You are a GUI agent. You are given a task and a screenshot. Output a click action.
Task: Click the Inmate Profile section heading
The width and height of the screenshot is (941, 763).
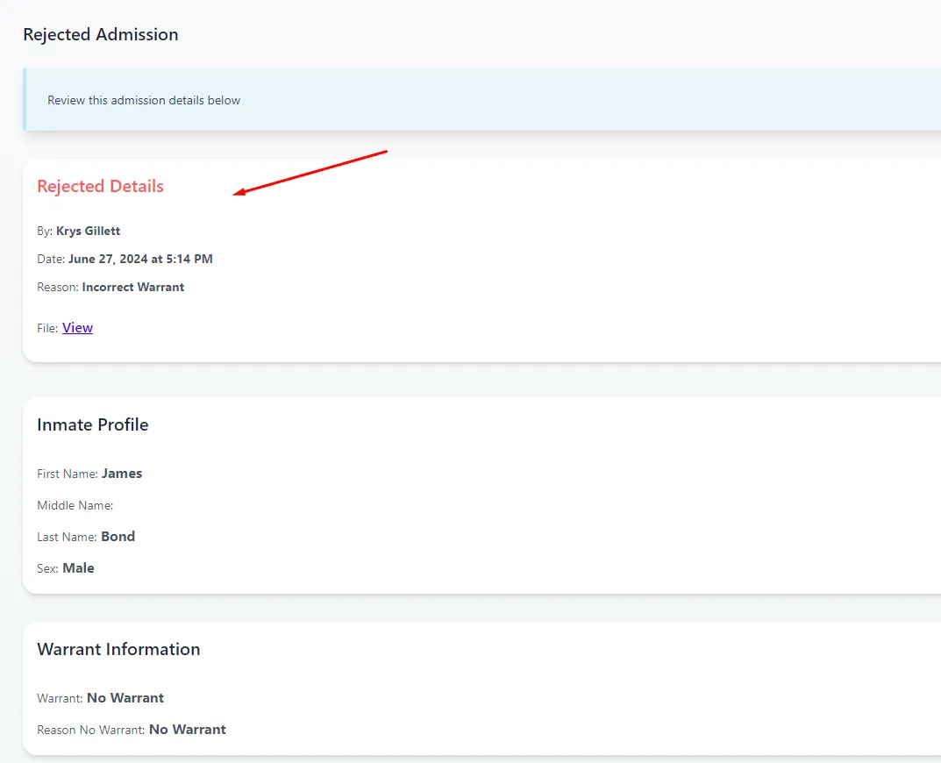[92, 424]
